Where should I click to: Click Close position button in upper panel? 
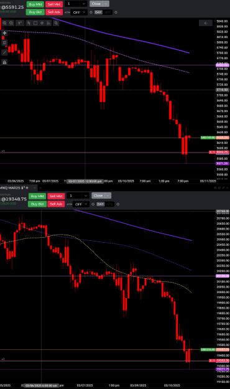(x=96, y=4)
